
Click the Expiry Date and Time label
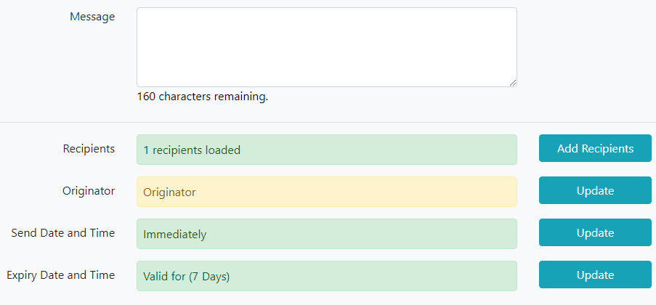[61, 275]
